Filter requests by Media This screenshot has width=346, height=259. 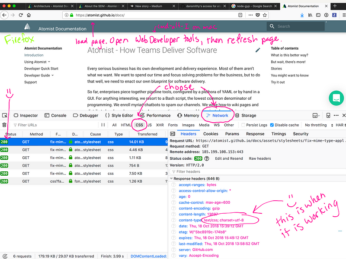[204, 125]
